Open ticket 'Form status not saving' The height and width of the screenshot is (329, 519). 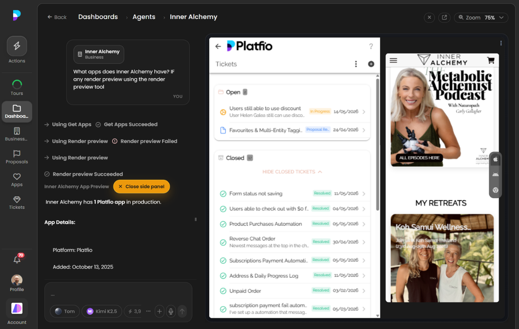click(292, 194)
